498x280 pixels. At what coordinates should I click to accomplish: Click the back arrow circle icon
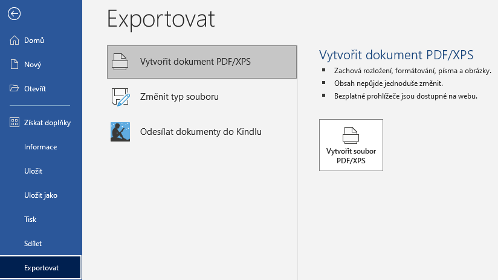[15, 14]
